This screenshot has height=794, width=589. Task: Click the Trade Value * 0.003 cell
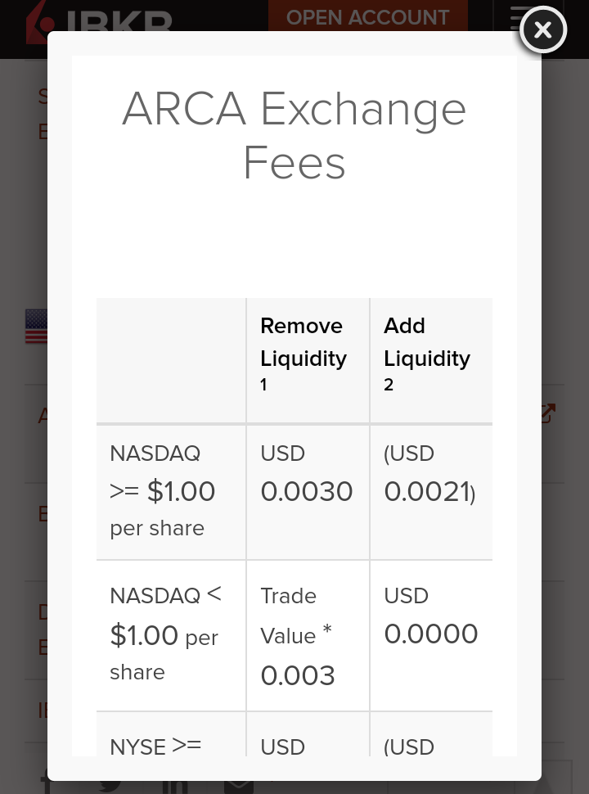click(298, 635)
